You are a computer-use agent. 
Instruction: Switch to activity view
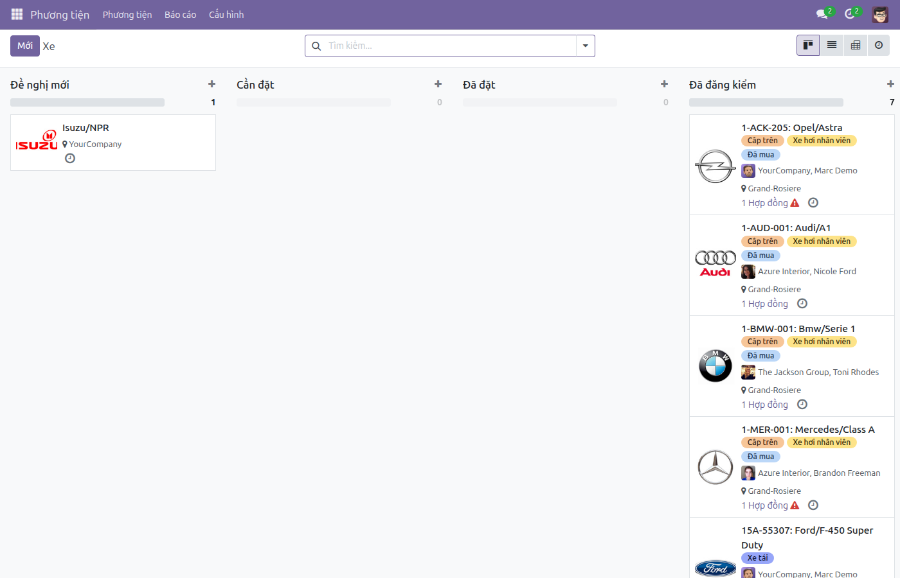879,46
